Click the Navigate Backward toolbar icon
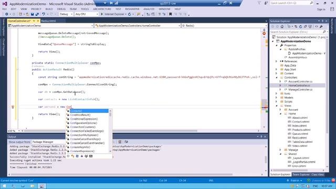 7,14
